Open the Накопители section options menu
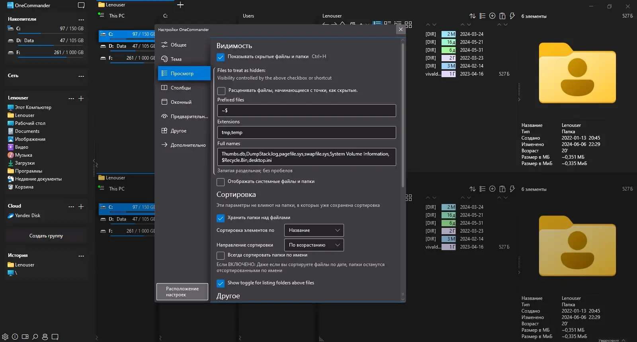Screen dimensions: 637x342 pyautogui.click(x=81, y=19)
